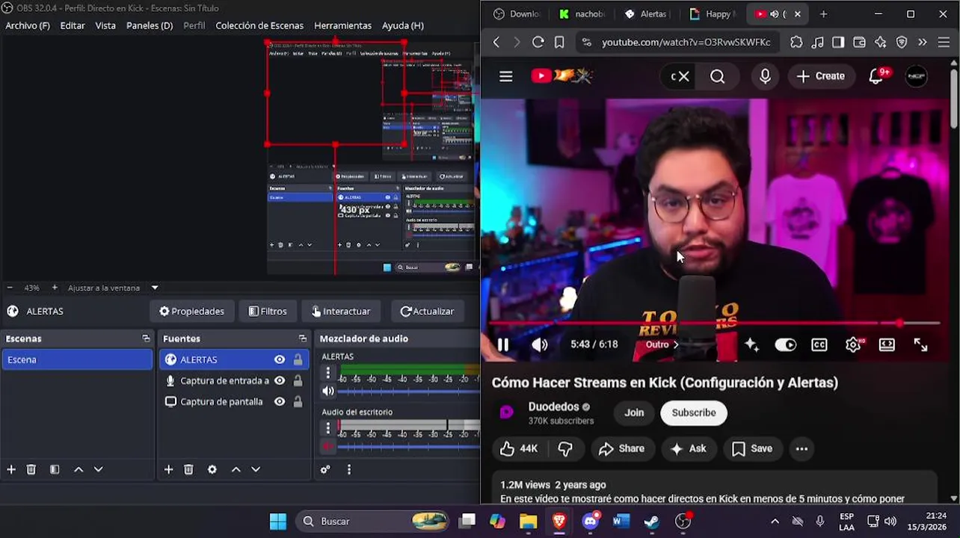Open preview scaling dropdown arrow
This screenshot has height=538, width=960.
pyautogui.click(x=155, y=288)
